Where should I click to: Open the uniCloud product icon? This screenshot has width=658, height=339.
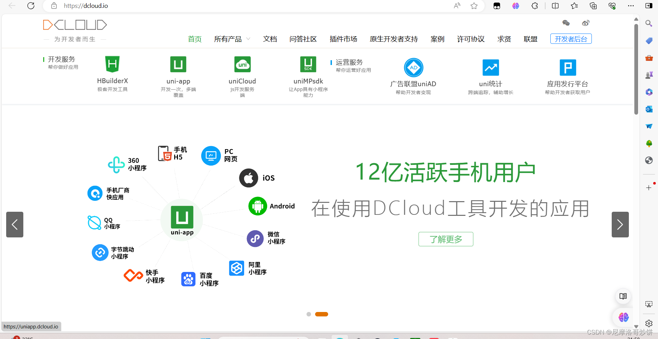[x=242, y=64]
